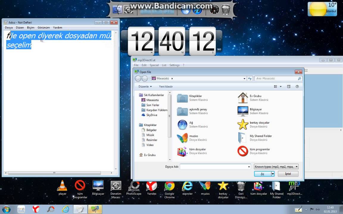This screenshot has height=214, width=343.
Task: Switch to Notepad in the taskbar
Action: (80, 209)
